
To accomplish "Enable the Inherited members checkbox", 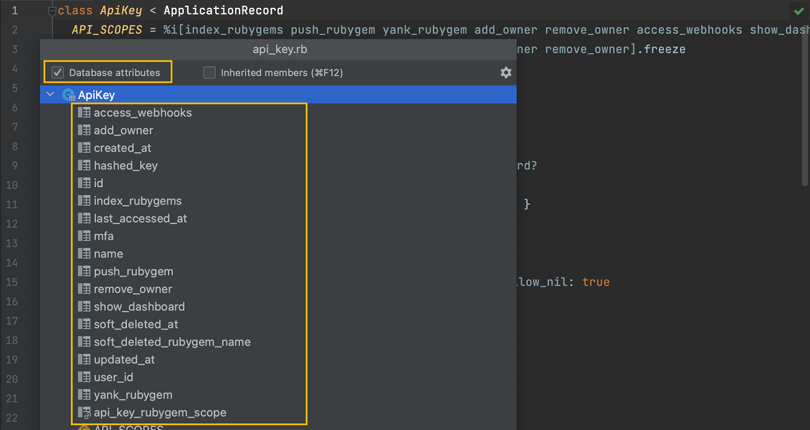I will tap(209, 72).
